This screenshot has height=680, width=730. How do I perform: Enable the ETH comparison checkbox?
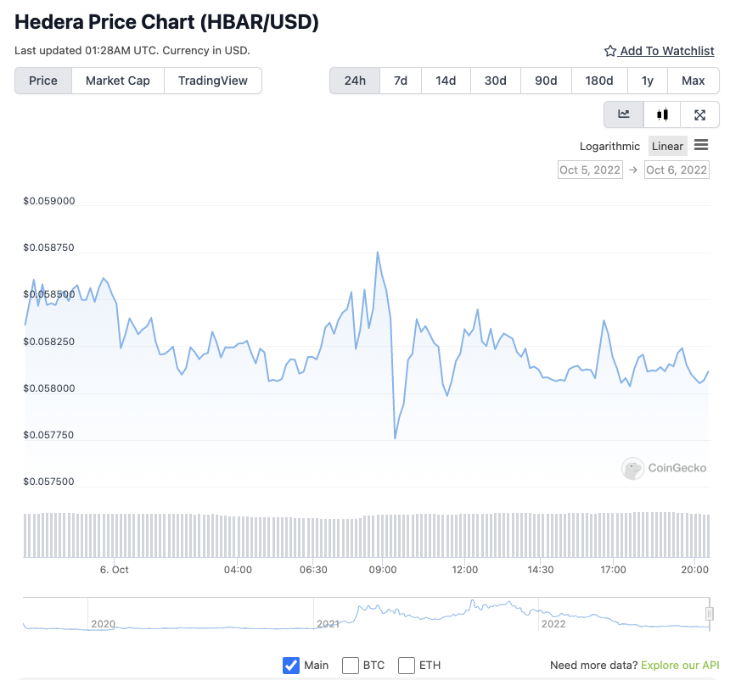(406, 665)
